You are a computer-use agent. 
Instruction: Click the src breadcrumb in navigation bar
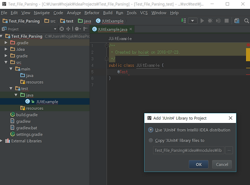tap(50, 21)
